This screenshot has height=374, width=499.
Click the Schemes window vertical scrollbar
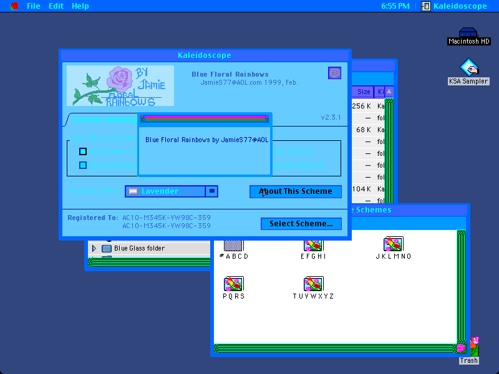coord(462,287)
